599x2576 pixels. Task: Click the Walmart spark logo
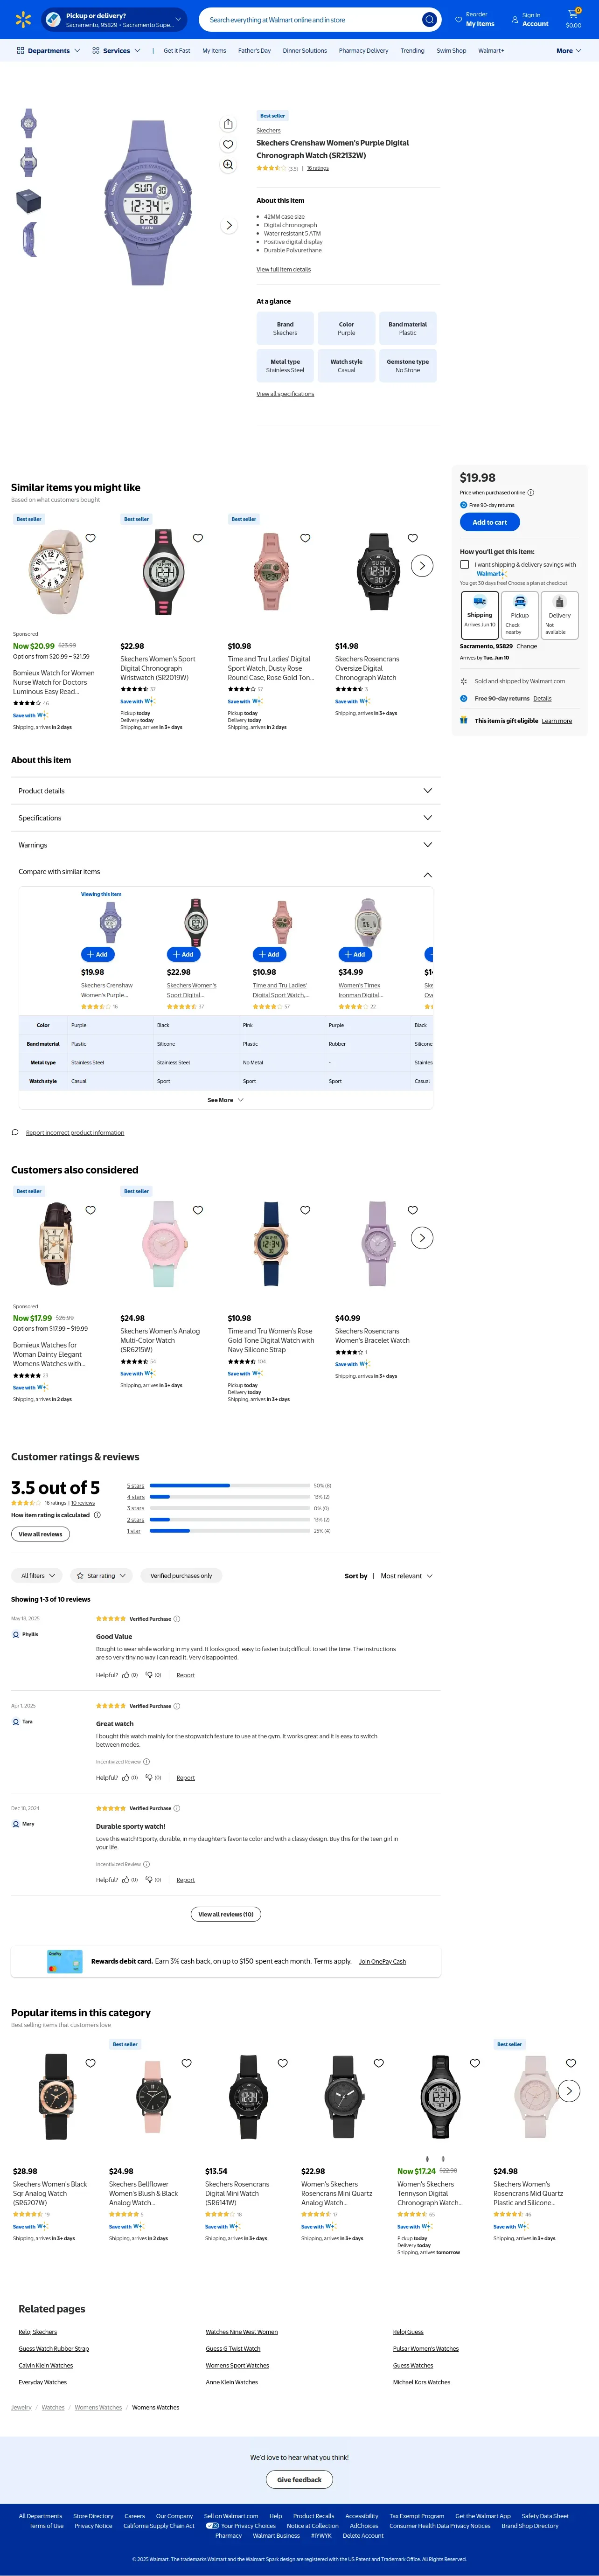tap(23, 20)
